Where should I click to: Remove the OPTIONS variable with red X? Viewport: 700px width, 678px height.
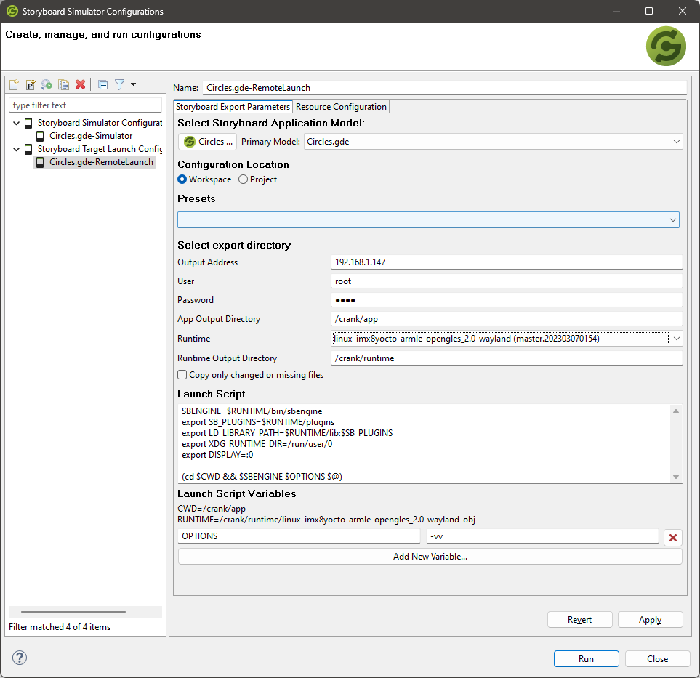673,538
